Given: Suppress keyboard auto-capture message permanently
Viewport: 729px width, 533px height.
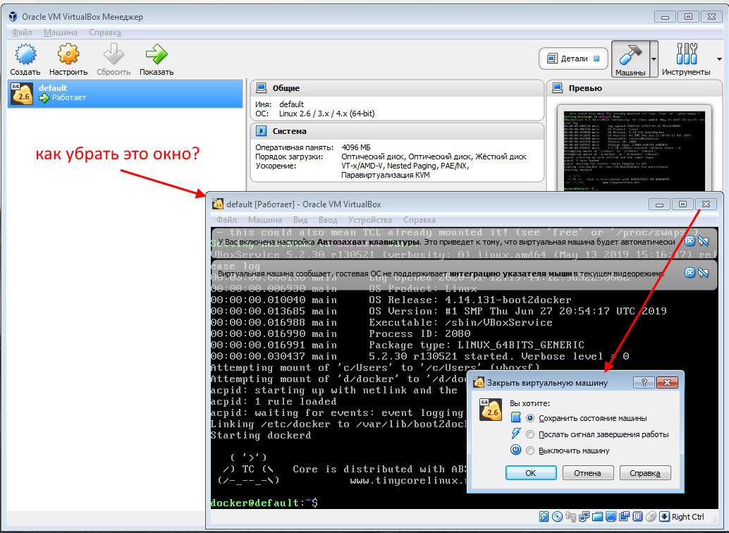Looking at the screenshot, I should point(704,241).
